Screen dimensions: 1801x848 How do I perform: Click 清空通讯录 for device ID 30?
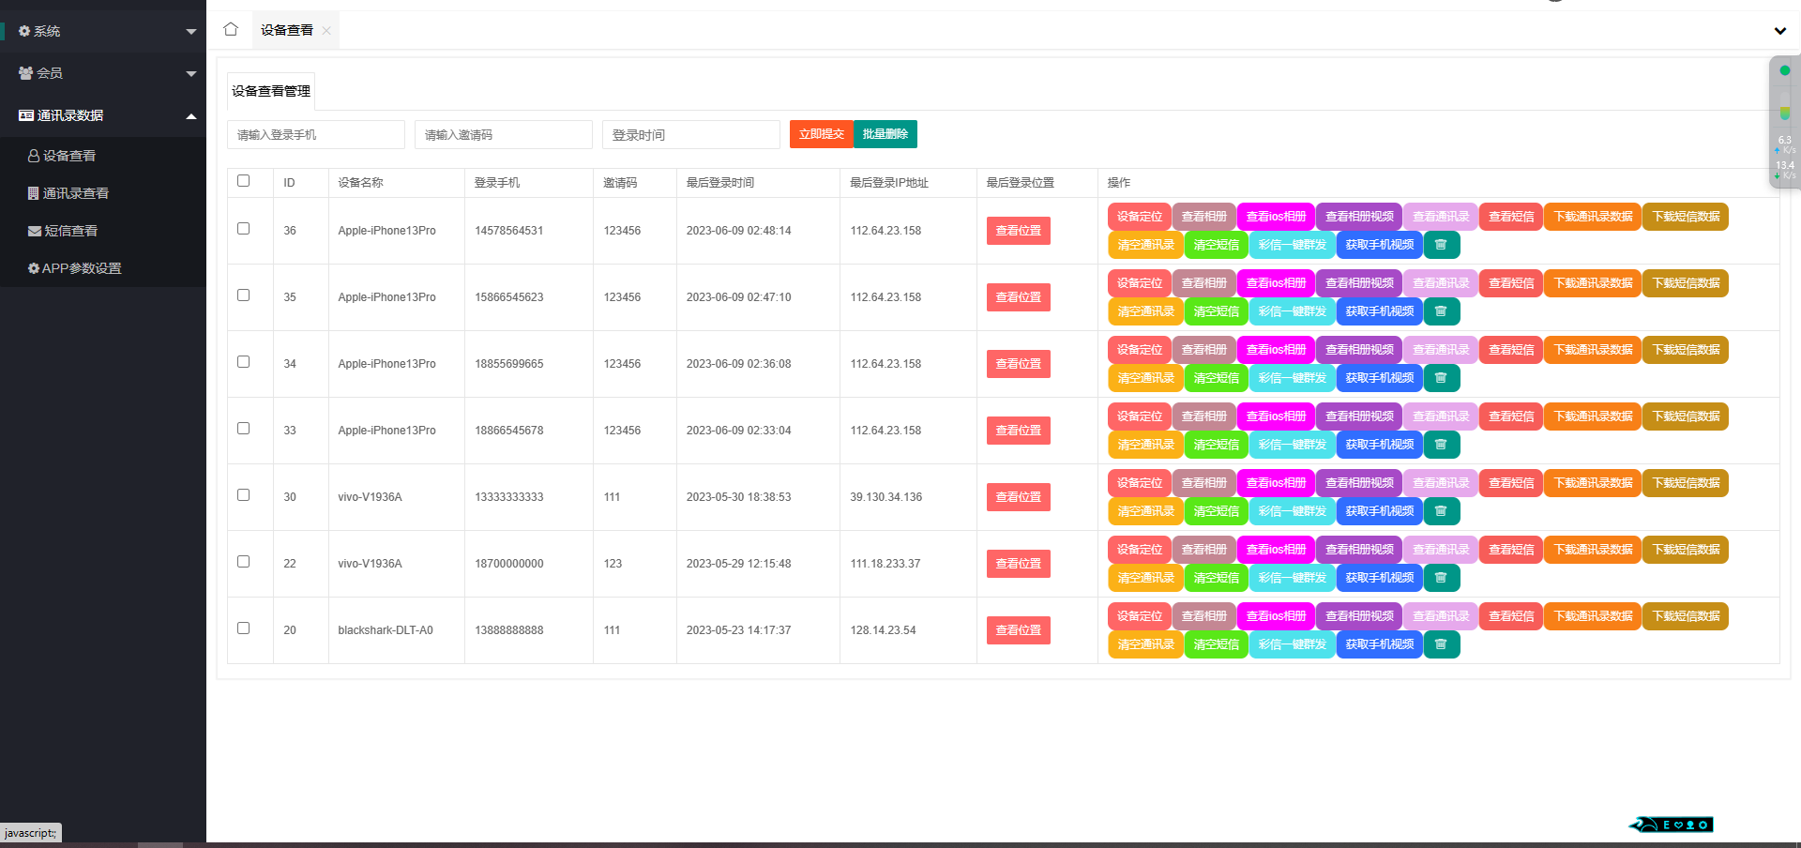[x=1146, y=511]
